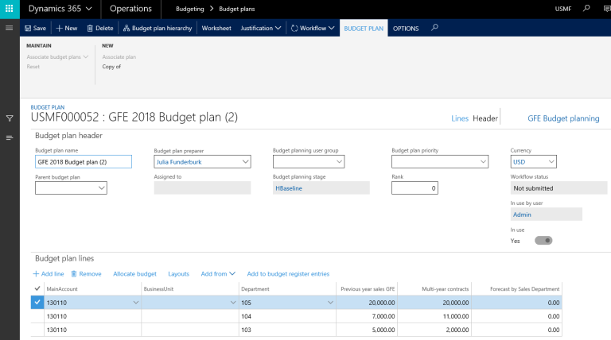Image resolution: width=611 pixels, height=340 pixels.
Task: Toggle the In use switch
Action: (x=543, y=240)
